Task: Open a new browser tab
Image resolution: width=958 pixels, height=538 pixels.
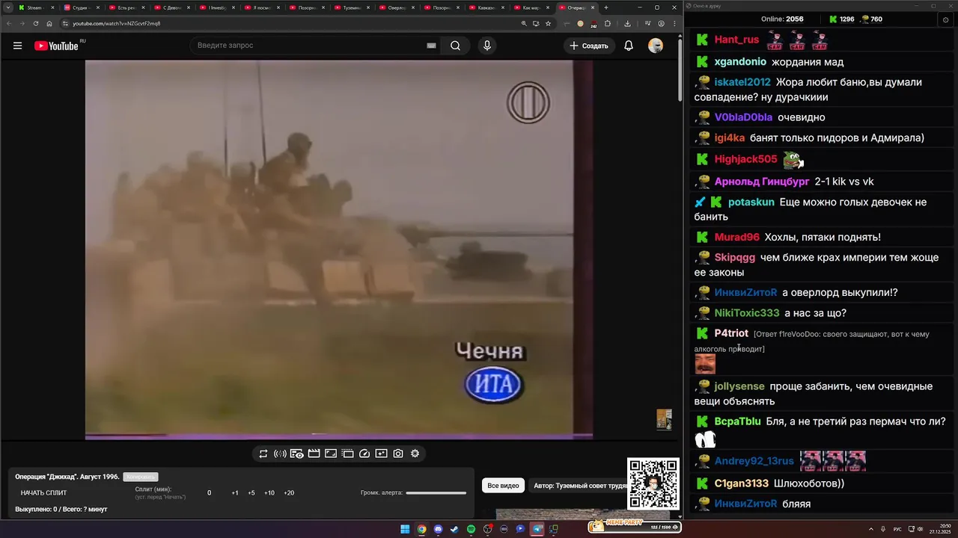Action: point(606,7)
